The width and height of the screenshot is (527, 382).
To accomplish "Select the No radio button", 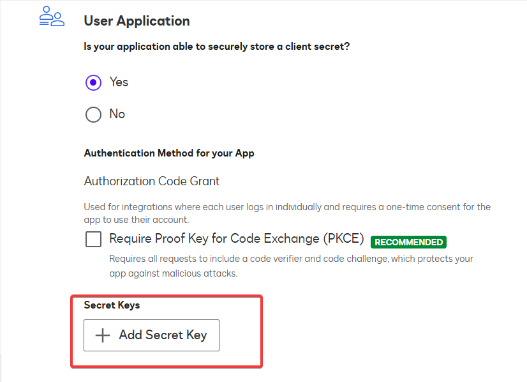I will pyautogui.click(x=93, y=114).
